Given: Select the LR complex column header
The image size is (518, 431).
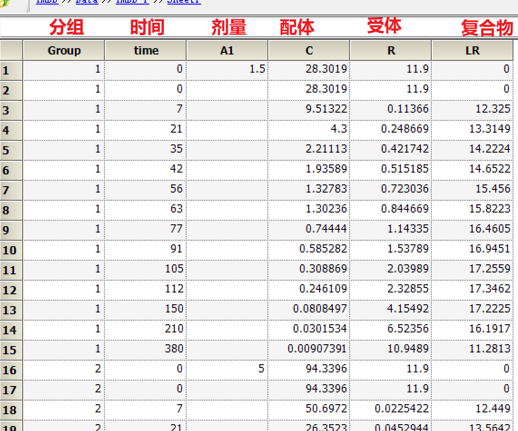Looking at the screenshot, I should click(x=473, y=50).
